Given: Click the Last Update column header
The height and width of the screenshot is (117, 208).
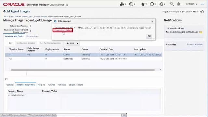Looking at the screenshot, I should point(140,49).
